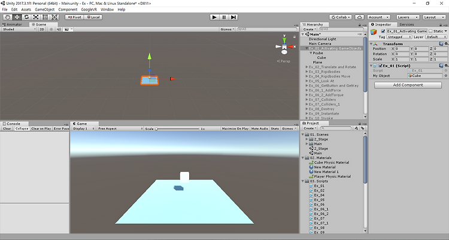Click the Position X input field
Image resolution: width=449 pixels, height=240 pixels.
click(x=402, y=49)
